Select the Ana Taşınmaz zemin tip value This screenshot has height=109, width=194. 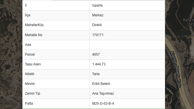(103, 94)
